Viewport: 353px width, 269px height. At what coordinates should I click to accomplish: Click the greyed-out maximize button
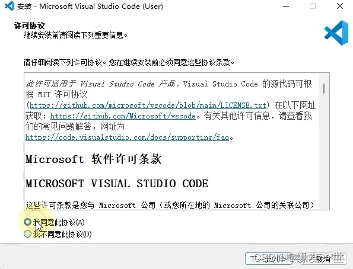coord(313,6)
